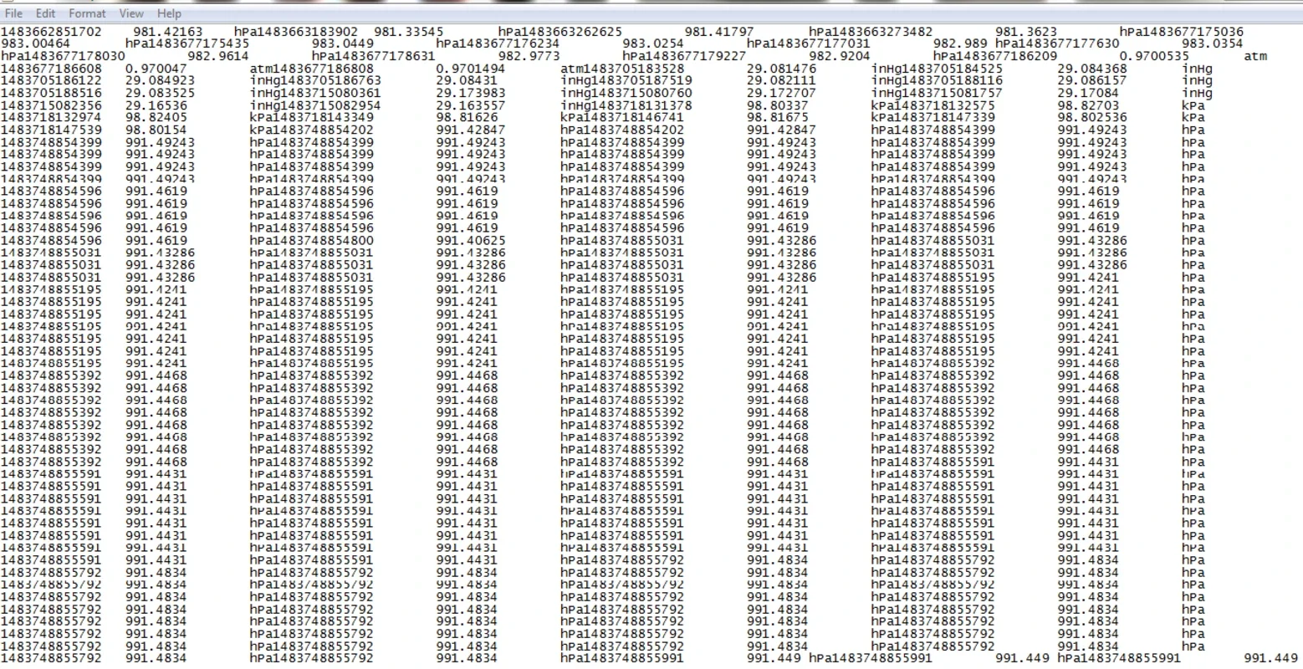Click the value 981.41797

pos(719,32)
